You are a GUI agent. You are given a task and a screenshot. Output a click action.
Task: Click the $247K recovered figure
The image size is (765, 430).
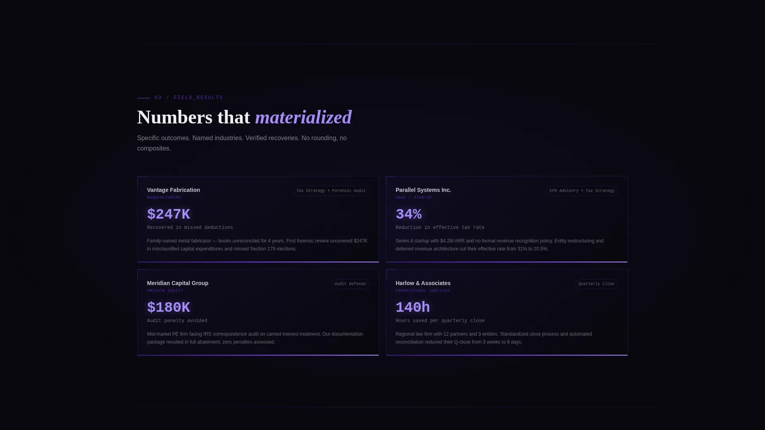169,215
